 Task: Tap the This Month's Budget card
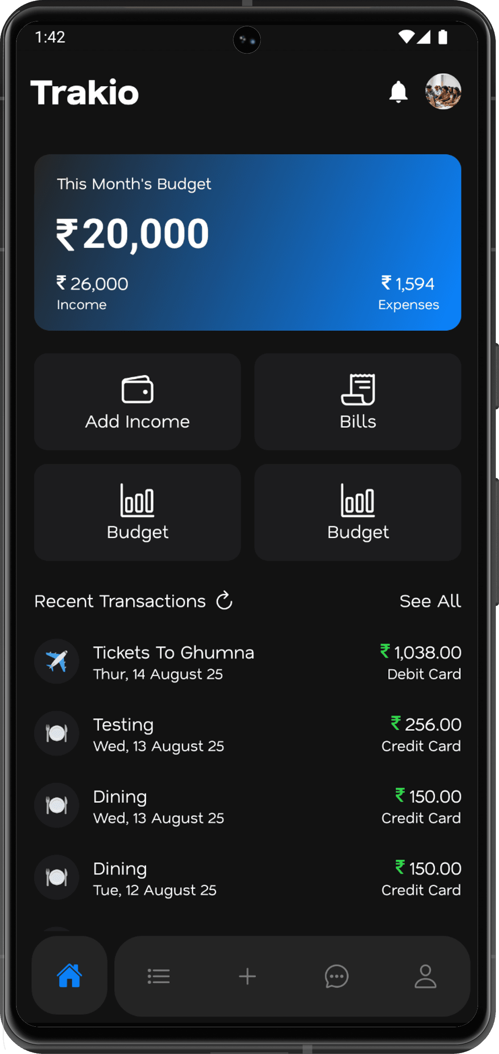[248, 242]
